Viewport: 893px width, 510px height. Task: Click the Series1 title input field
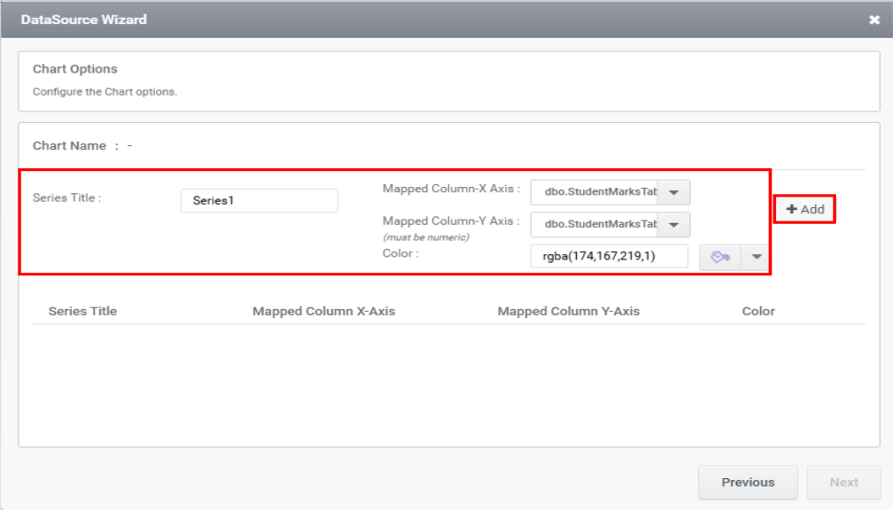click(259, 201)
